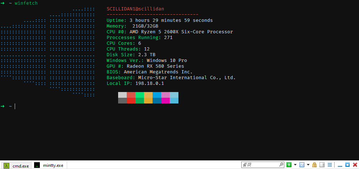
Task: Focus the search input field in status bar
Action: point(260,165)
